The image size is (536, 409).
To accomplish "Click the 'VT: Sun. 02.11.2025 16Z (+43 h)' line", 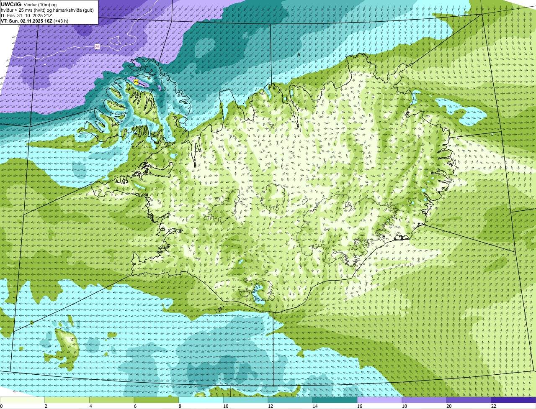I will click(34, 21).
